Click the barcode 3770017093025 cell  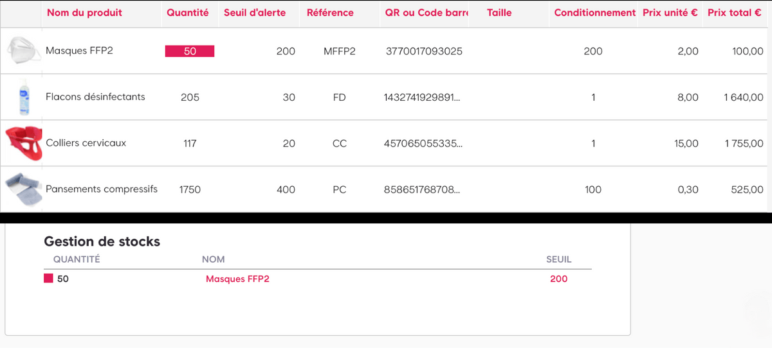(x=423, y=51)
